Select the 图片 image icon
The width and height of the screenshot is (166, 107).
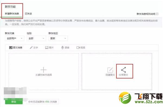pos(47,47)
